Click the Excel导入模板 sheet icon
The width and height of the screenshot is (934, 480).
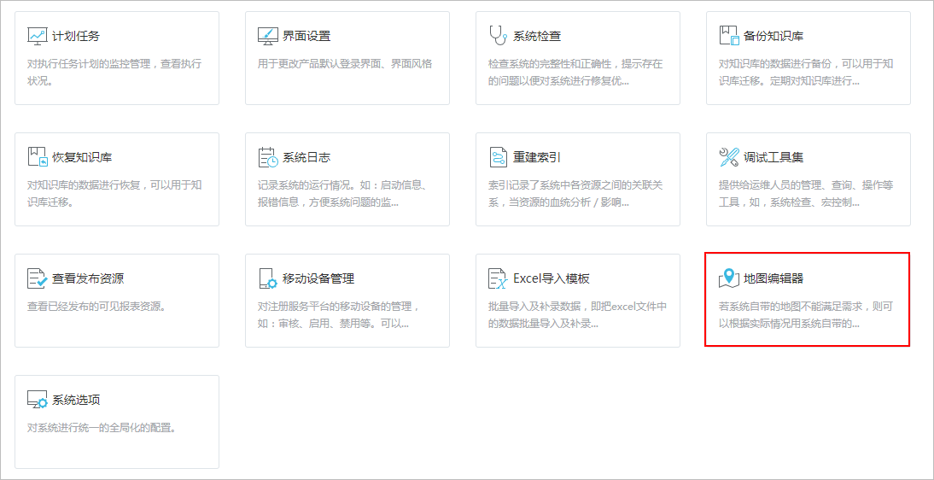[498, 278]
